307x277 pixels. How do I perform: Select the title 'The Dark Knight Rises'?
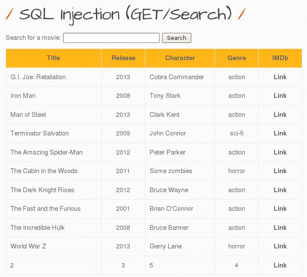42,190
